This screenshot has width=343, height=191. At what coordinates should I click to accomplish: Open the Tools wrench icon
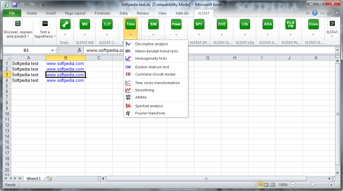pyautogui.click(x=65, y=24)
